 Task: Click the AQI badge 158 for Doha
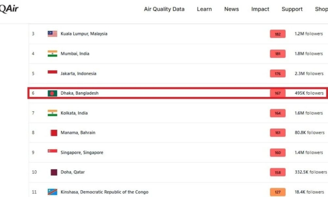point(278,172)
